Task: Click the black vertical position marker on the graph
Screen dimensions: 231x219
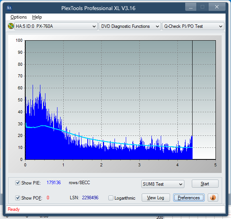Action: (x=192, y=88)
